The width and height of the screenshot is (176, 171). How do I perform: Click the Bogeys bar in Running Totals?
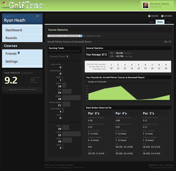pyautogui.click(x=71, y=98)
